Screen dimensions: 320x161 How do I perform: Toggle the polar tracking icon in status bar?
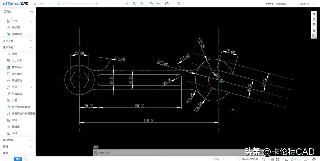[x=292, y=159]
